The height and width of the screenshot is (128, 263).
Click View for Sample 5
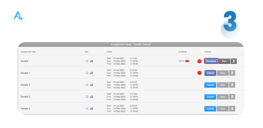tap(223, 109)
